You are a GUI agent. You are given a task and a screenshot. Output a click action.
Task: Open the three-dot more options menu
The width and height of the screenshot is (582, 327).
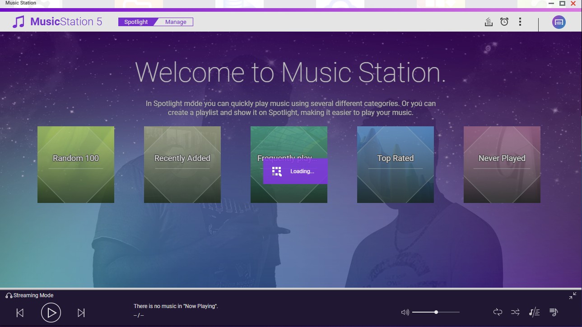[520, 22]
